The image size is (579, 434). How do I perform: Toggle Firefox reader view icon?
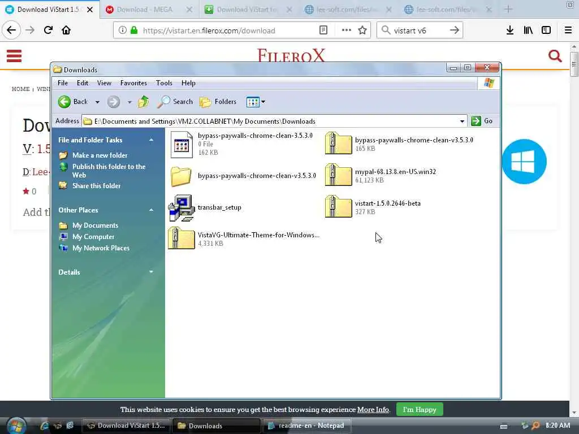pyautogui.click(x=323, y=31)
